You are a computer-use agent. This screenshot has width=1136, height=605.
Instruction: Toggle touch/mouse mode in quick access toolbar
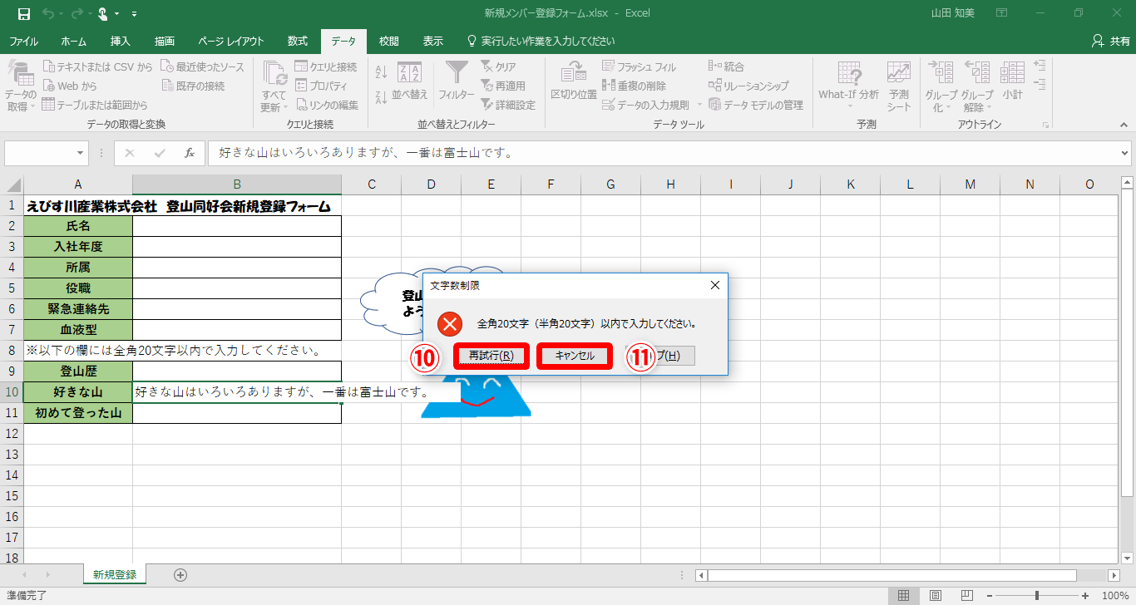pyautogui.click(x=102, y=13)
